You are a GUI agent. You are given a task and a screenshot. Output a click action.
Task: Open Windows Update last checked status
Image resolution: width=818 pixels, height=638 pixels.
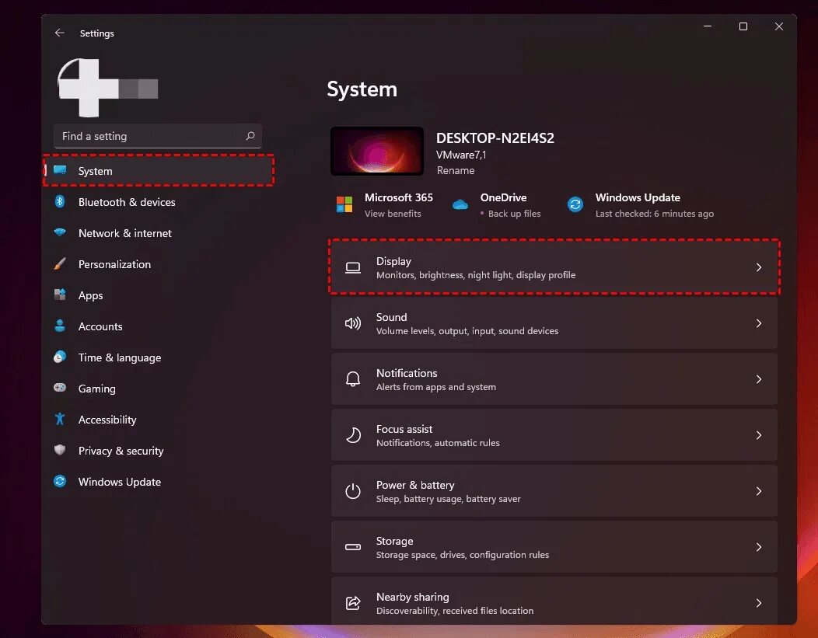click(655, 213)
